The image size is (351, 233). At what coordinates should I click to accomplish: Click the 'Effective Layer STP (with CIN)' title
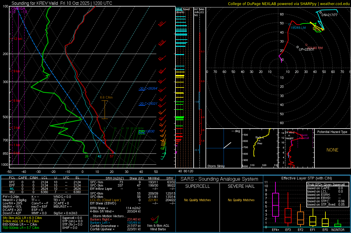click(306, 178)
